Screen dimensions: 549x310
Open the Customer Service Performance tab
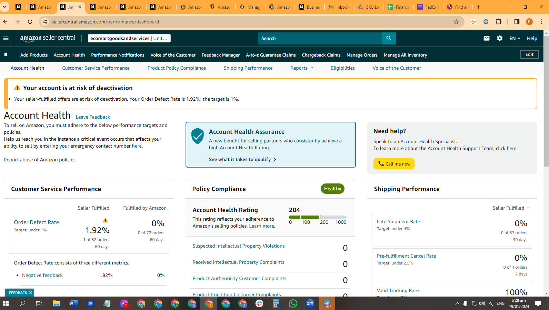point(96,68)
